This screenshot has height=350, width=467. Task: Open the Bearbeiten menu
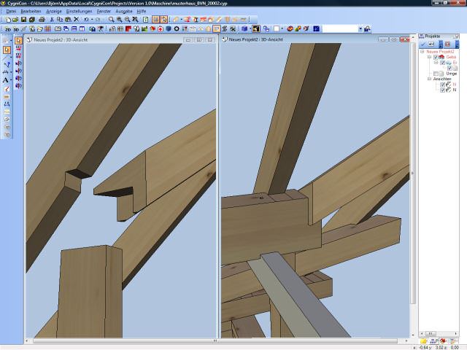31,12
